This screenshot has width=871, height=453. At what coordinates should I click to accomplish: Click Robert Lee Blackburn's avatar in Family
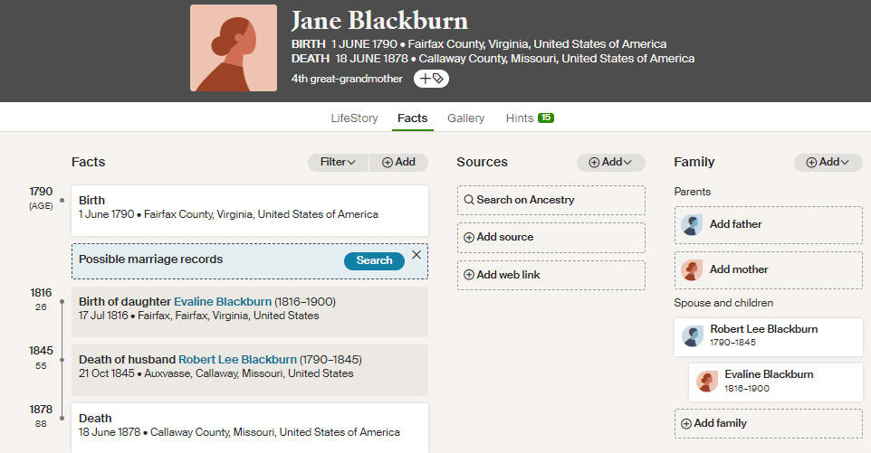coord(692,336)
